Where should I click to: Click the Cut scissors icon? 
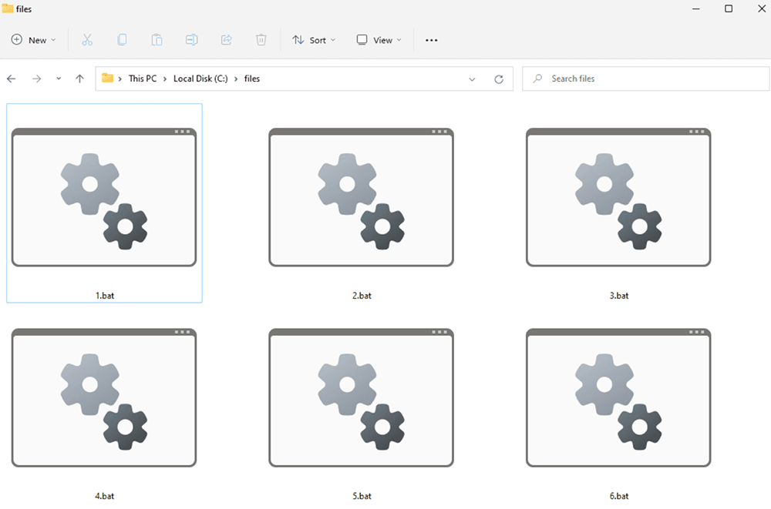(x=87, y=40)
